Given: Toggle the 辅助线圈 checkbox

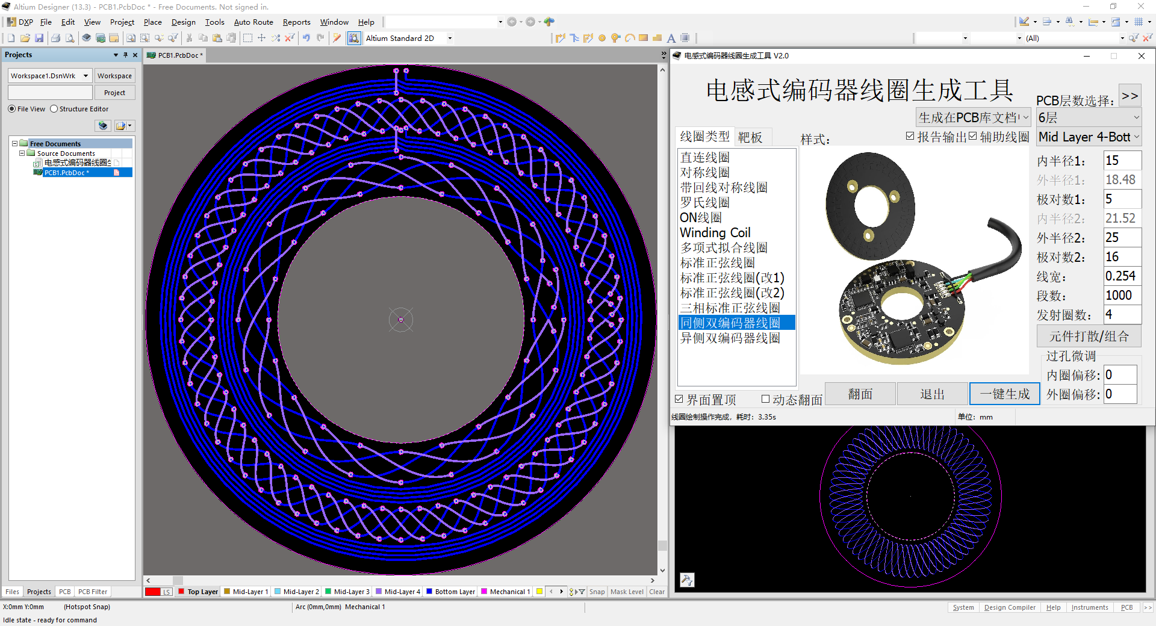Looking at the screenshot, I should 973,137.
